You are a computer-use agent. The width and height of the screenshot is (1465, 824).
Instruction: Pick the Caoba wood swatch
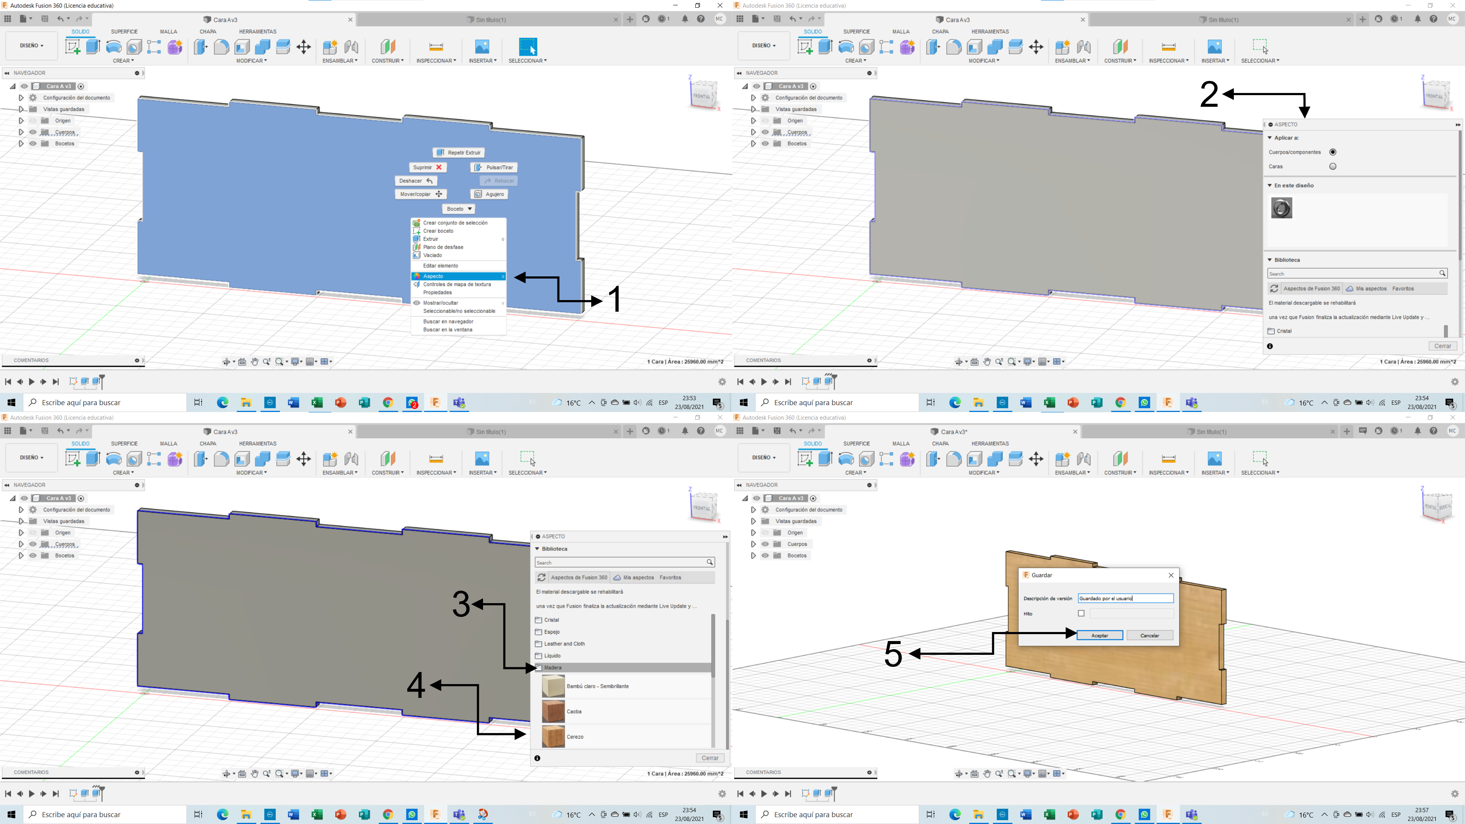click(x=553, y=711)
